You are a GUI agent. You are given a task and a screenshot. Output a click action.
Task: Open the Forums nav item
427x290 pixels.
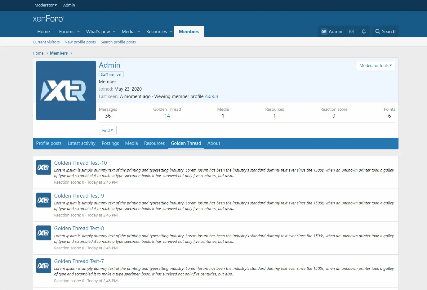[x=67, y=32]
